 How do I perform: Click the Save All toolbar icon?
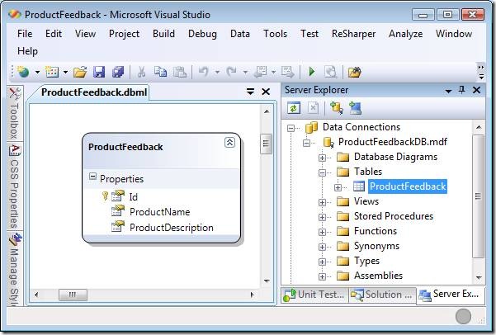tap(118, 72)
